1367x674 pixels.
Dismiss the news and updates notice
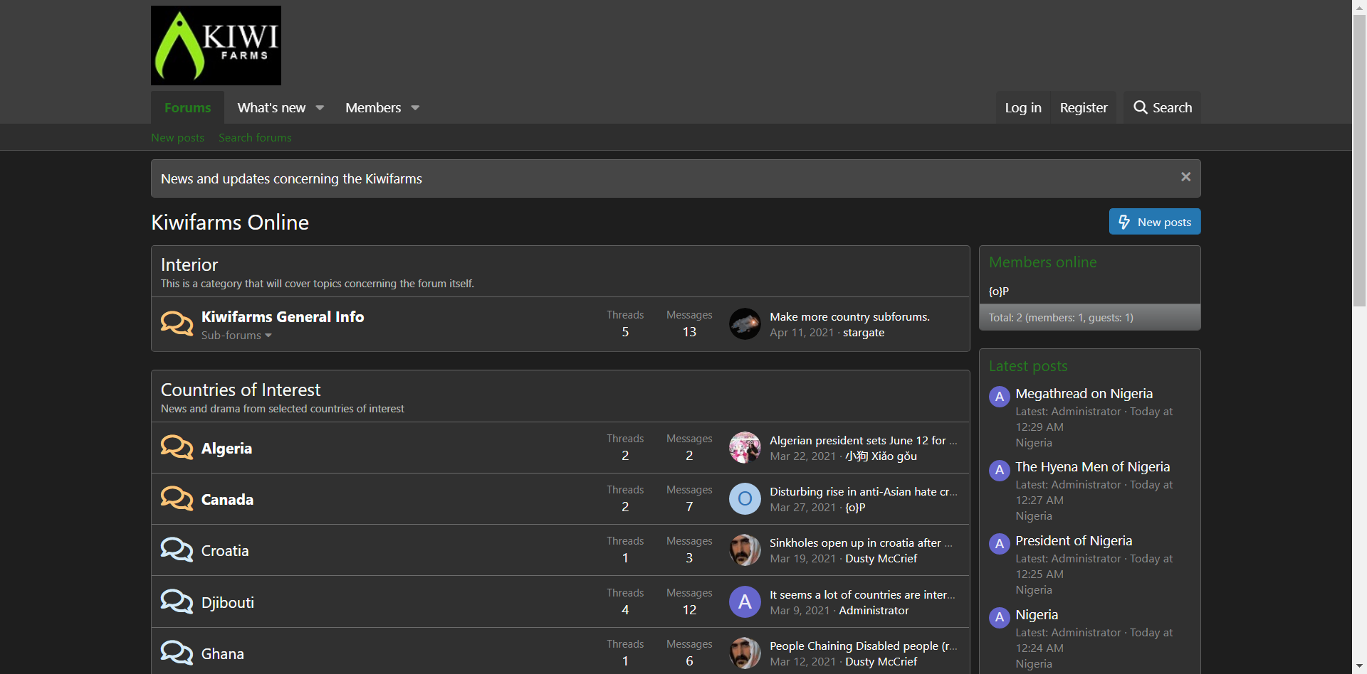pyautogui.click(x=1185, y=177)
